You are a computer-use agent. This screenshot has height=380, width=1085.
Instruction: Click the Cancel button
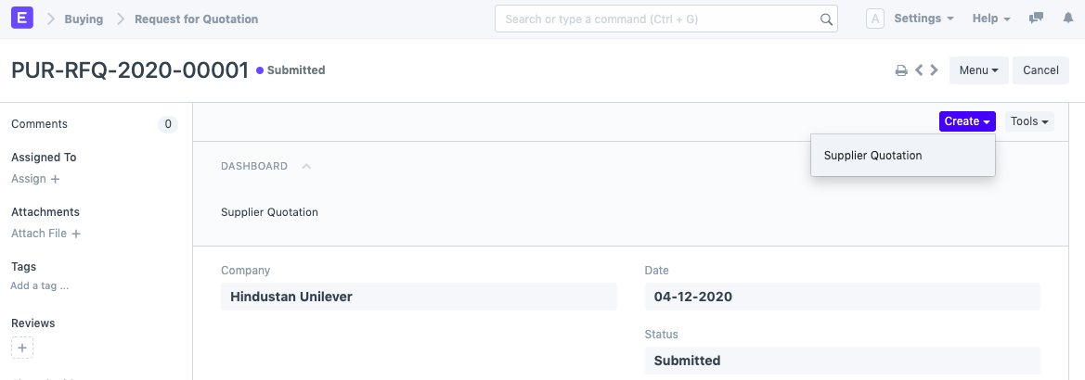click(1040, 70)
